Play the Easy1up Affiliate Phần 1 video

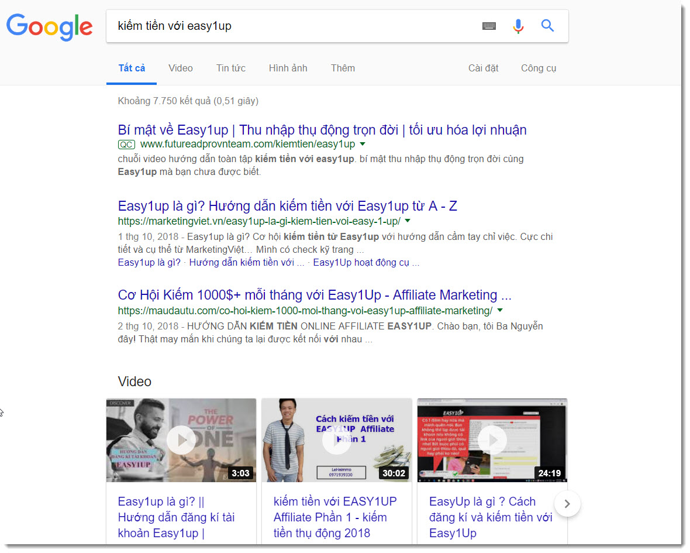pyautogui.click(x=337, y=440)
